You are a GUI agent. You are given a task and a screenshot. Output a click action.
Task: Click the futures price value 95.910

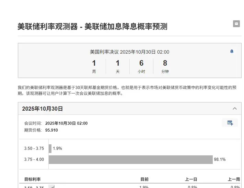51,130
